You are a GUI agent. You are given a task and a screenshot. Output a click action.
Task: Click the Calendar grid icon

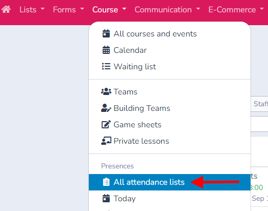106,50
